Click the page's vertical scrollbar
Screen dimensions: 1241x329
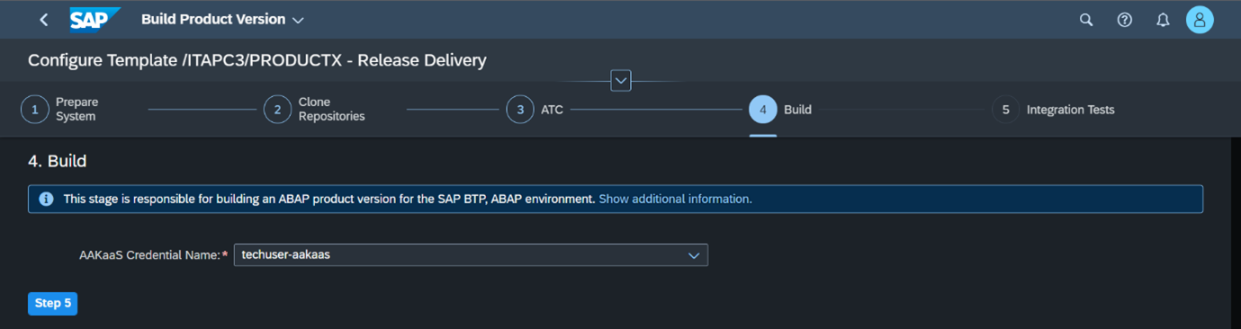(x=1236, y=234)
